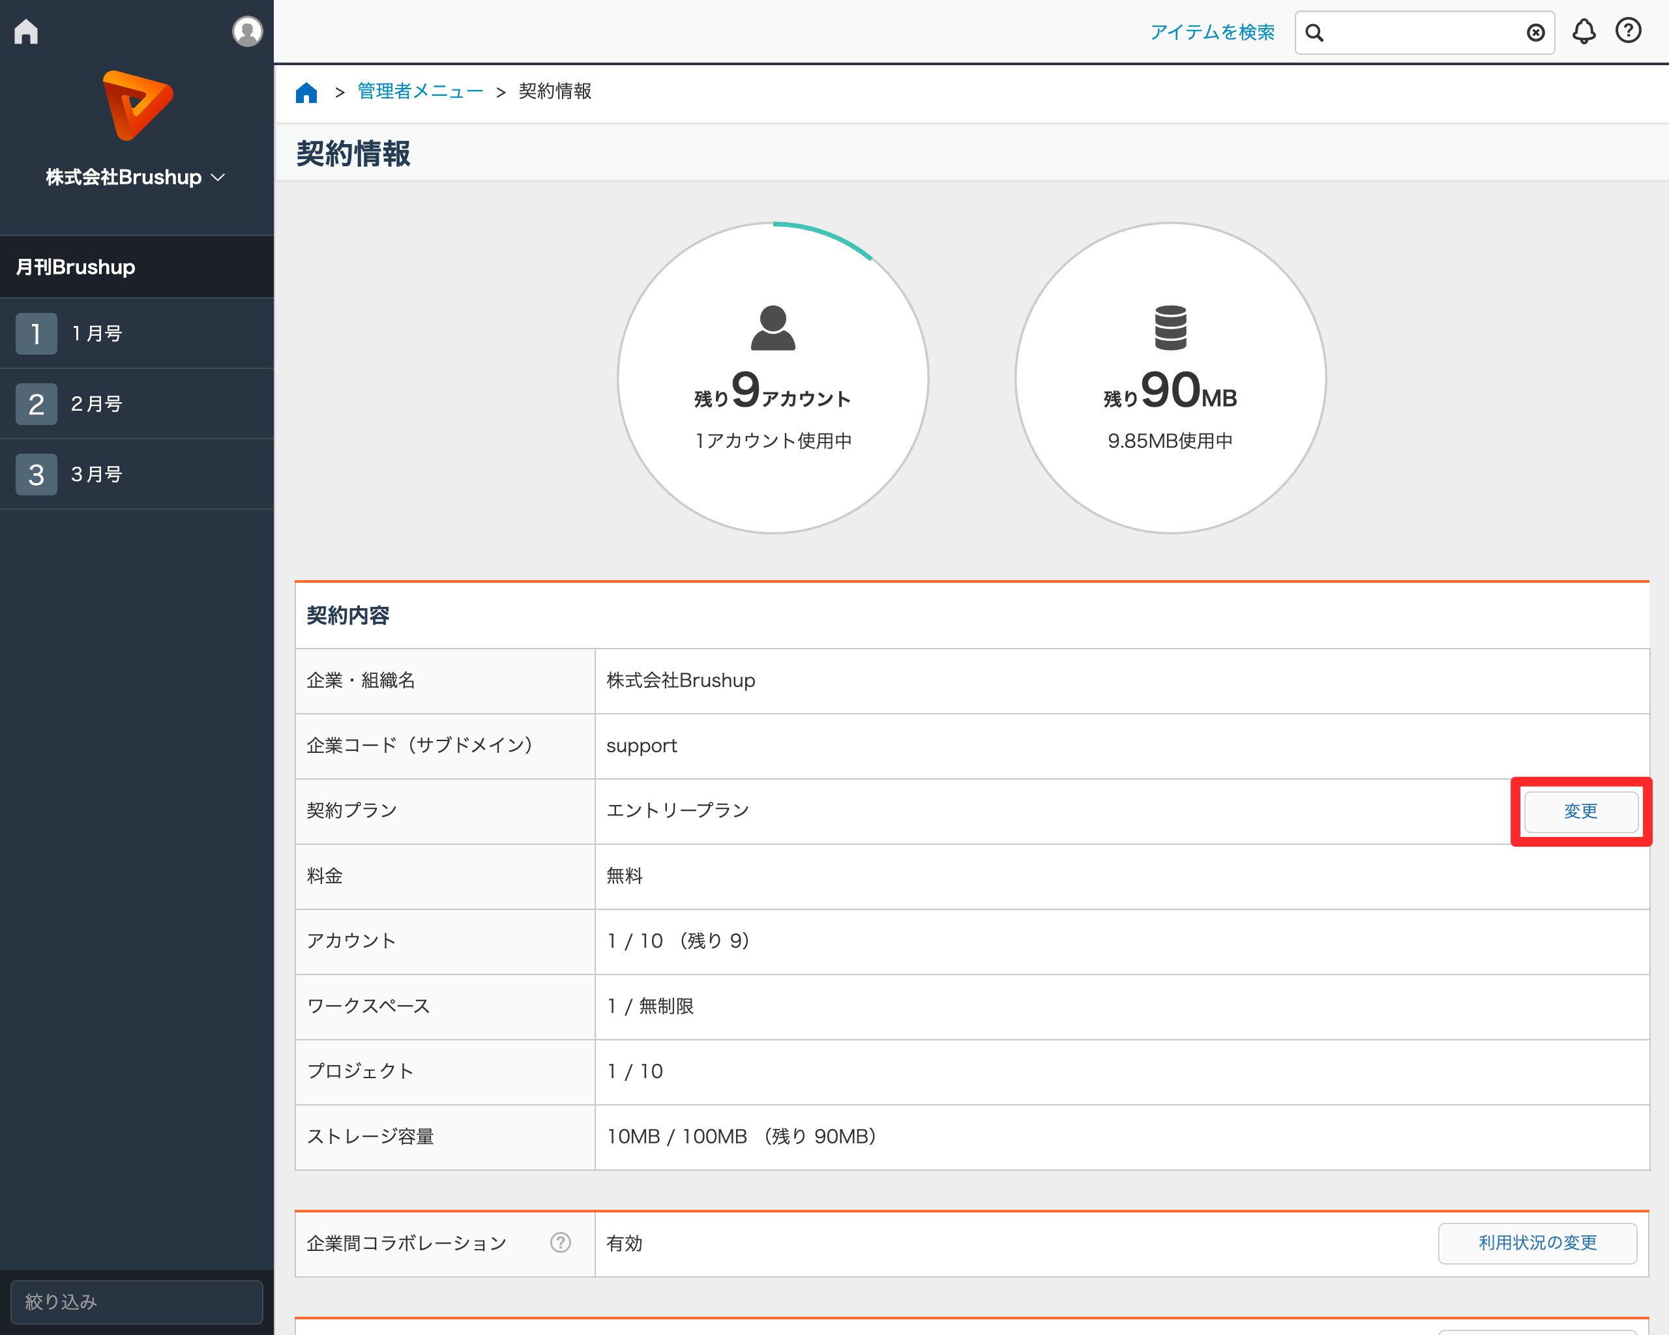Viewport: 1669px width, 1335px height.
Task: Select the 株式会社Brushup organization name value
Action: click(x=681, y=681)
